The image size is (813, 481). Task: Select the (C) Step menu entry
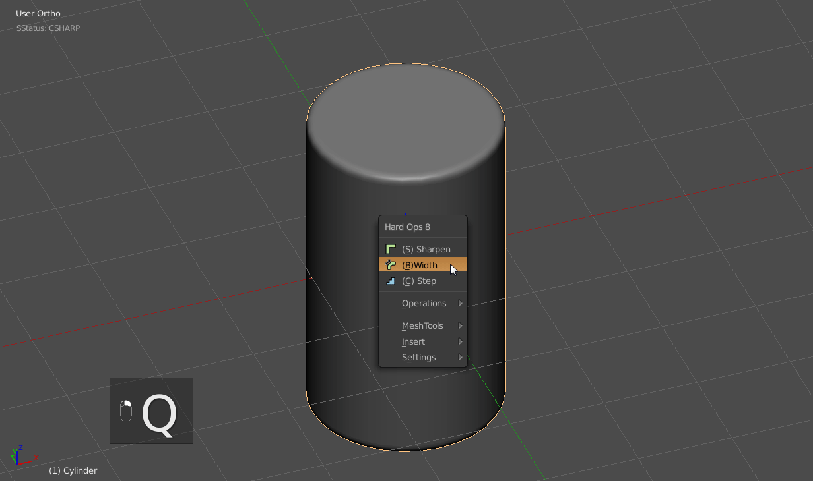[x=418, y=281]
